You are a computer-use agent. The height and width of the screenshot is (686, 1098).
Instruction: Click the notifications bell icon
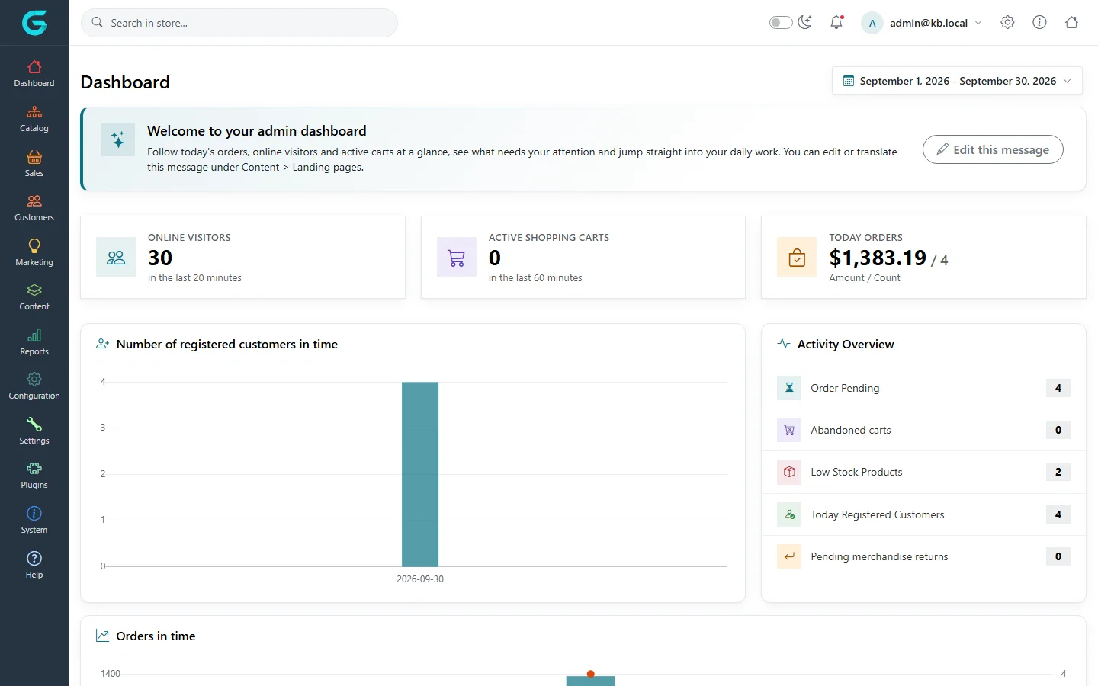[x=836, y=22]
